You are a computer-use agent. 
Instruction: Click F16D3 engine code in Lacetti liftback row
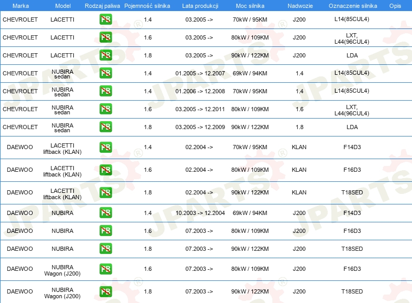coord(352,170)
